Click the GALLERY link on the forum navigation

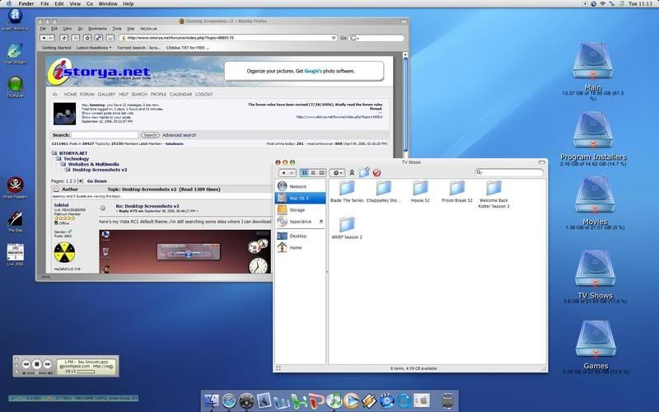(x=107, y=94)
